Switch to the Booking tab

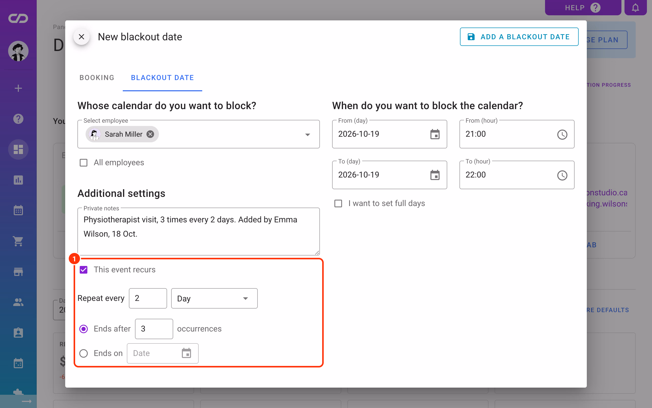(x=97, y=78)
